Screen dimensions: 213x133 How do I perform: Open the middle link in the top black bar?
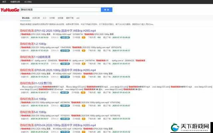[15, 2]
